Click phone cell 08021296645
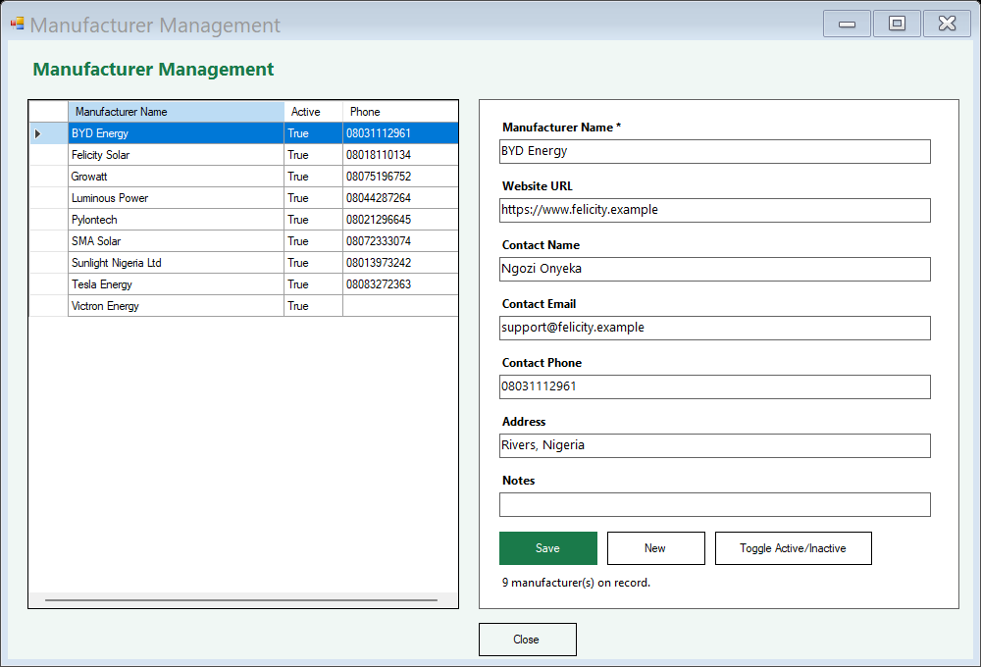981x667 pixels. tap(400, 220)
